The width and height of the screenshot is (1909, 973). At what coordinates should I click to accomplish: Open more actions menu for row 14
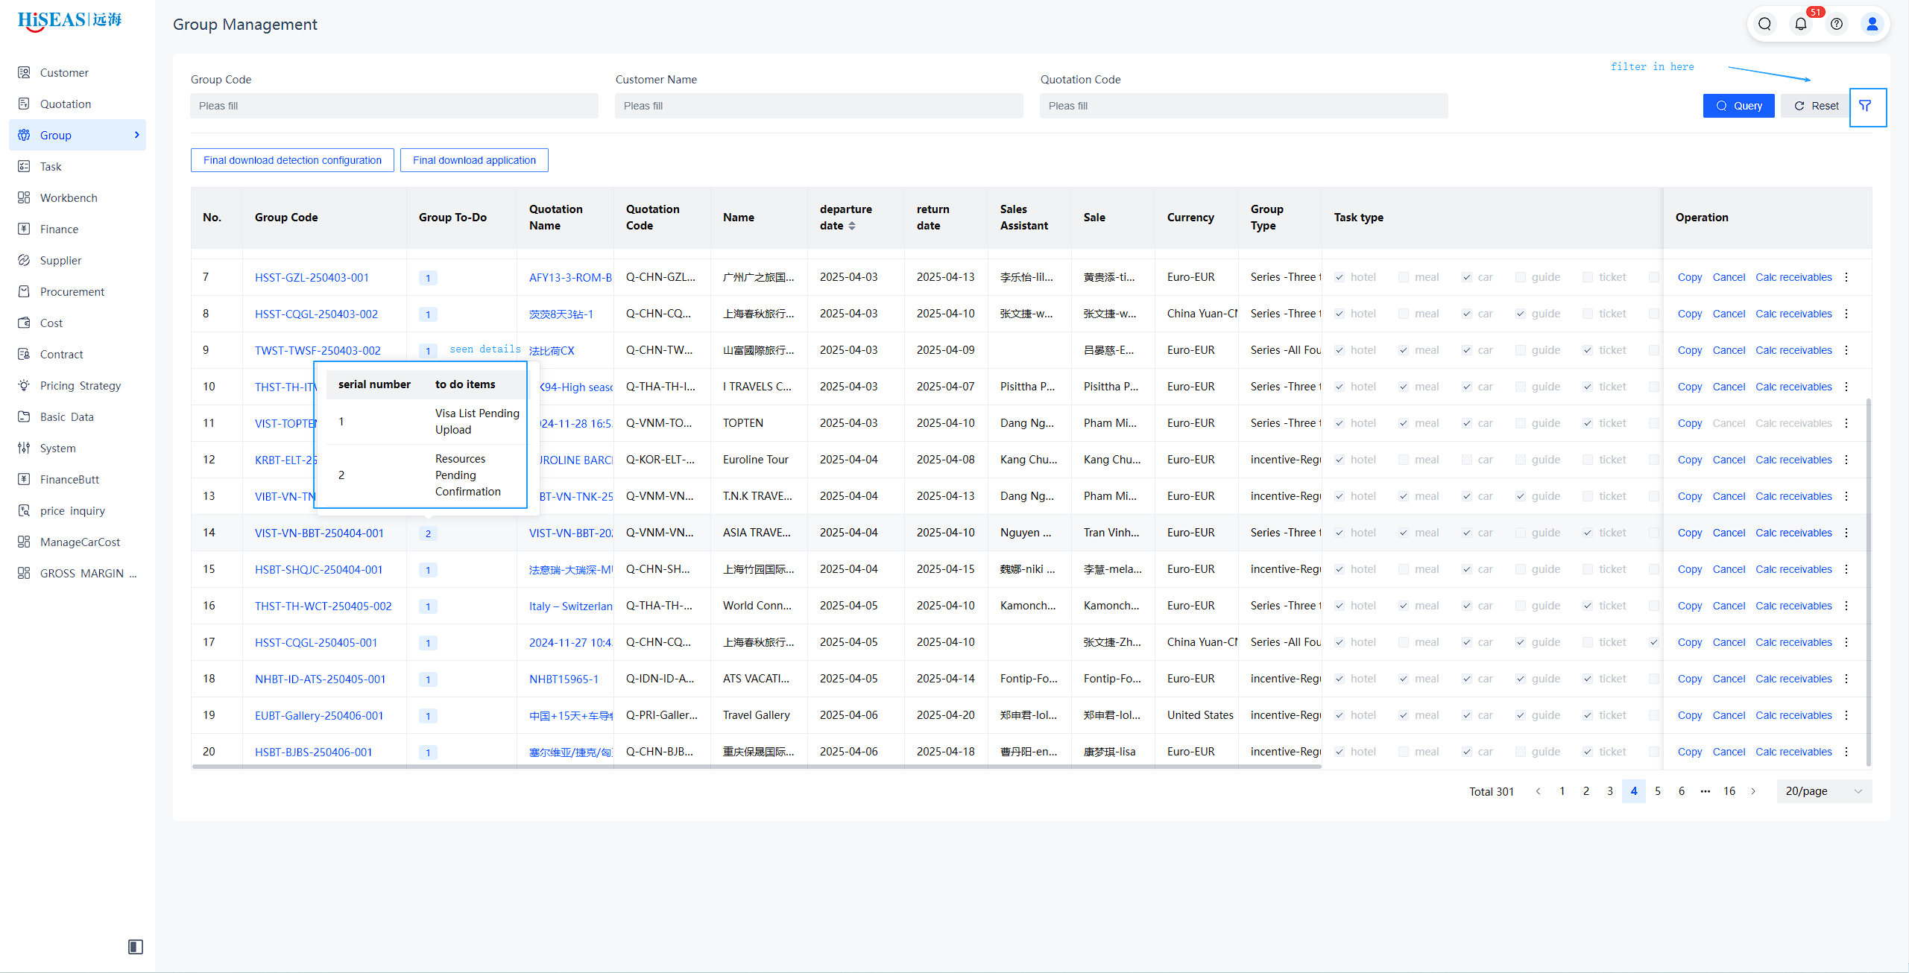click(x=1846, y=533)
